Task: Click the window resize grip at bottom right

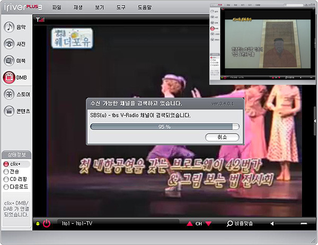Action: (314, 241)
